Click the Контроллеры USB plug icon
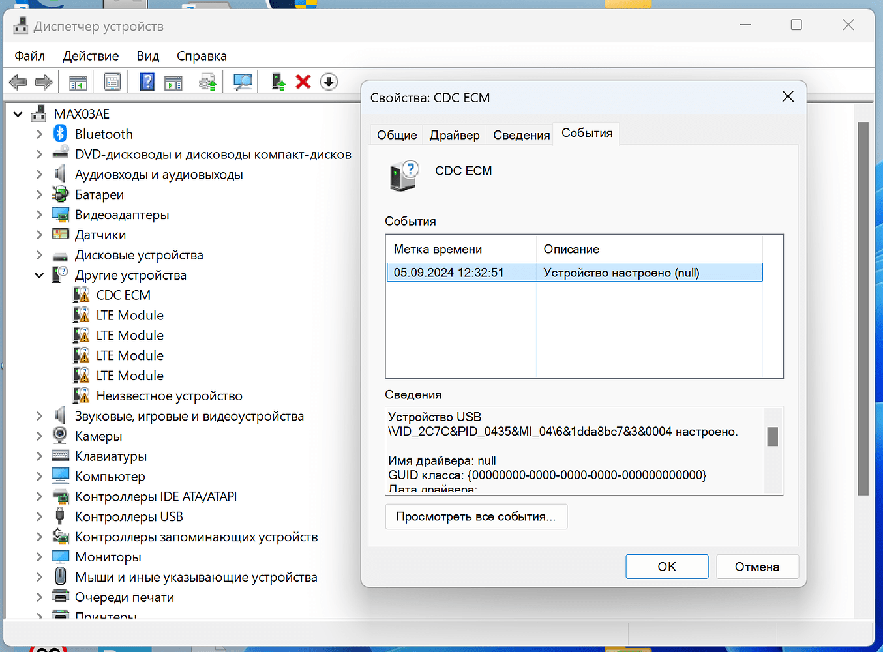The image size is (883, 652). 60,516
